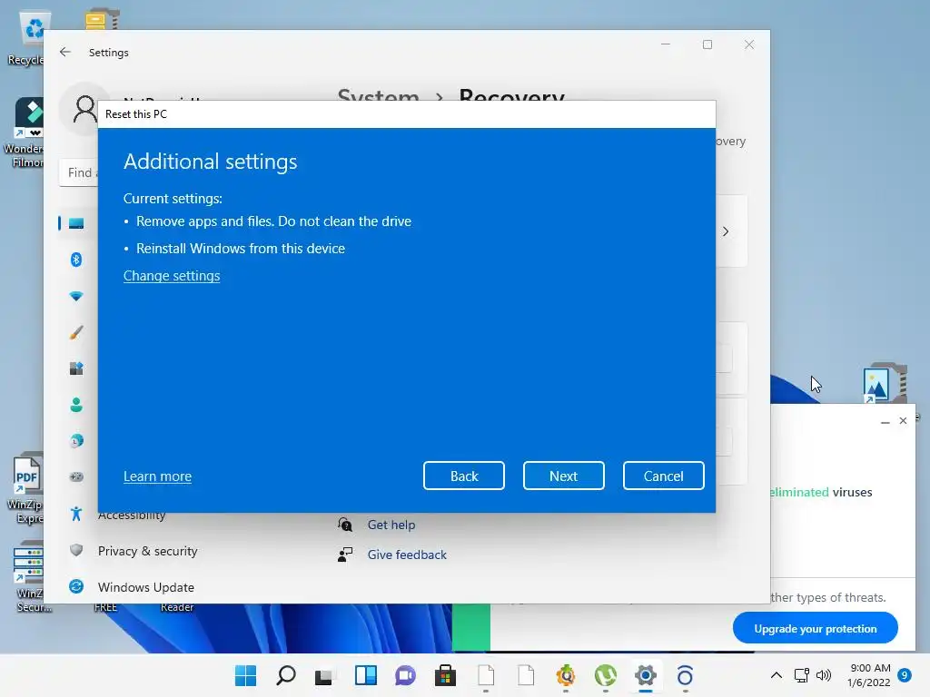Open Widgets on taskbar
The height and width of the screenshot is (697, 930).
click(365, 675)
